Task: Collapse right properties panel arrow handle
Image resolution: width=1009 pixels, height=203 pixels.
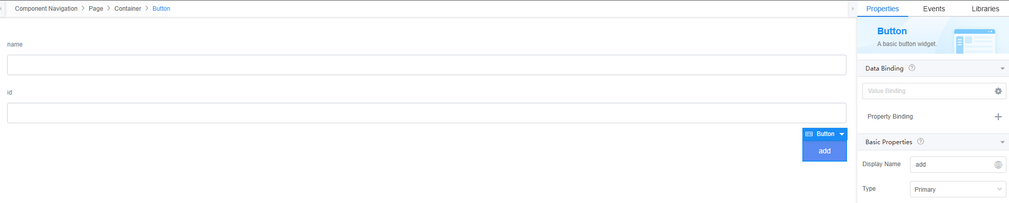Action: pos(853,9)
